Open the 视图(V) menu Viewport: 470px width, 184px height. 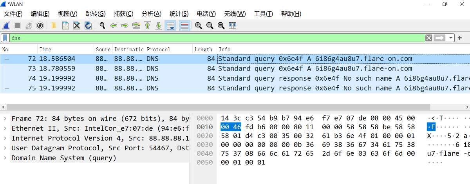point(67,14)
